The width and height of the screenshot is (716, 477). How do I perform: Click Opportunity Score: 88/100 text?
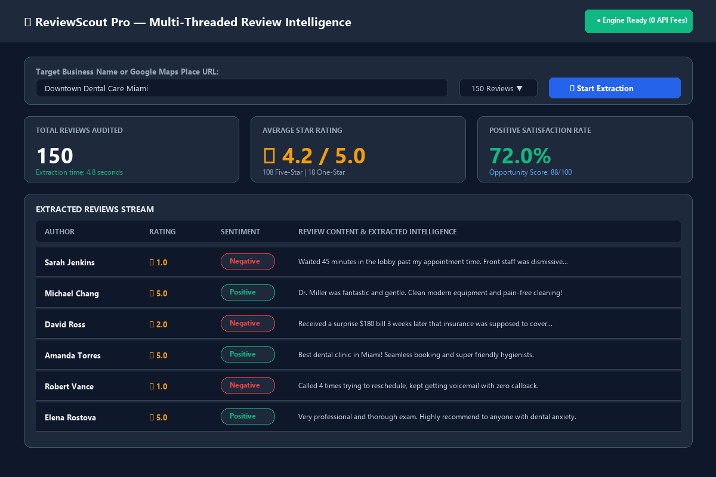pos(530,172)
